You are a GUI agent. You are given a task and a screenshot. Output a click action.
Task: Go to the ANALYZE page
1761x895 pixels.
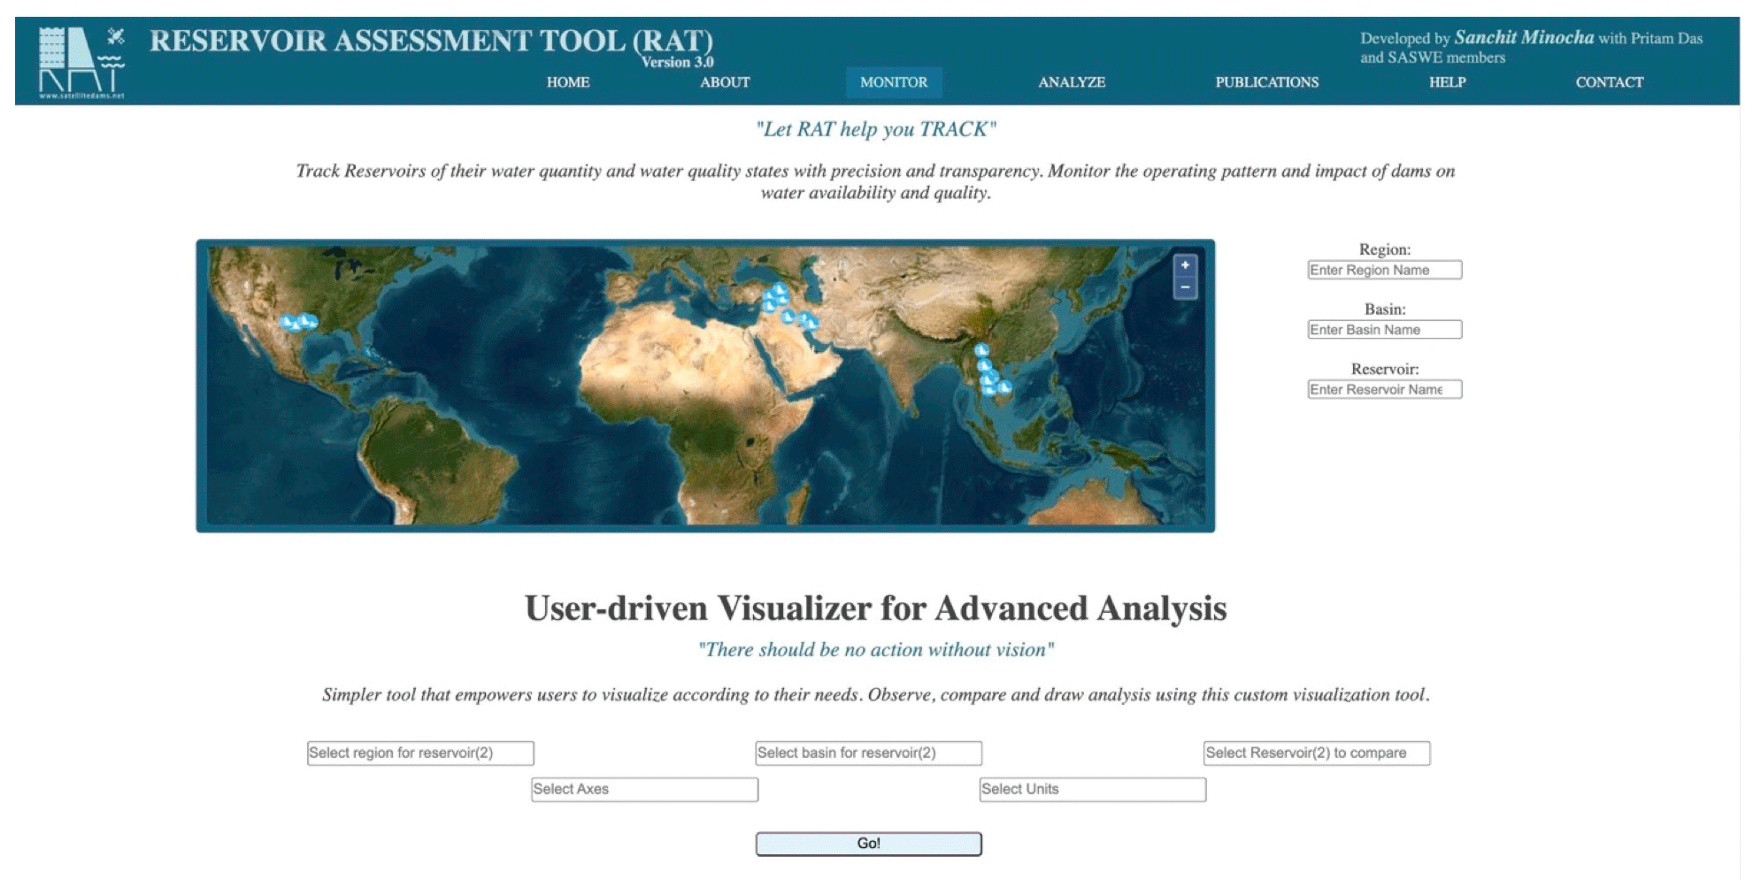(x=1071, y=82)
